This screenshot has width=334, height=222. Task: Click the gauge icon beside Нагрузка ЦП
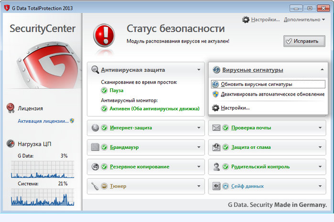tap(11, 144)
